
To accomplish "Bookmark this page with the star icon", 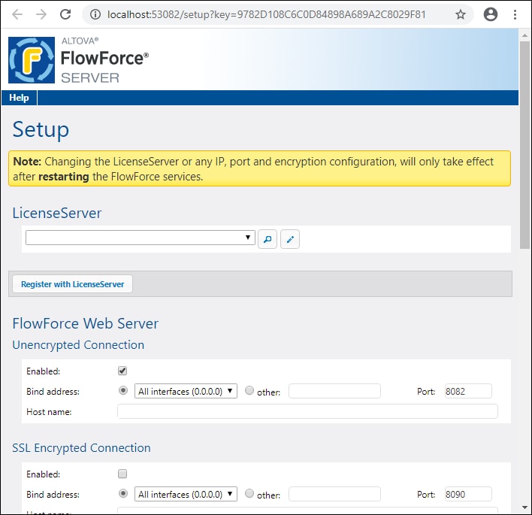I will coord(460,14).
